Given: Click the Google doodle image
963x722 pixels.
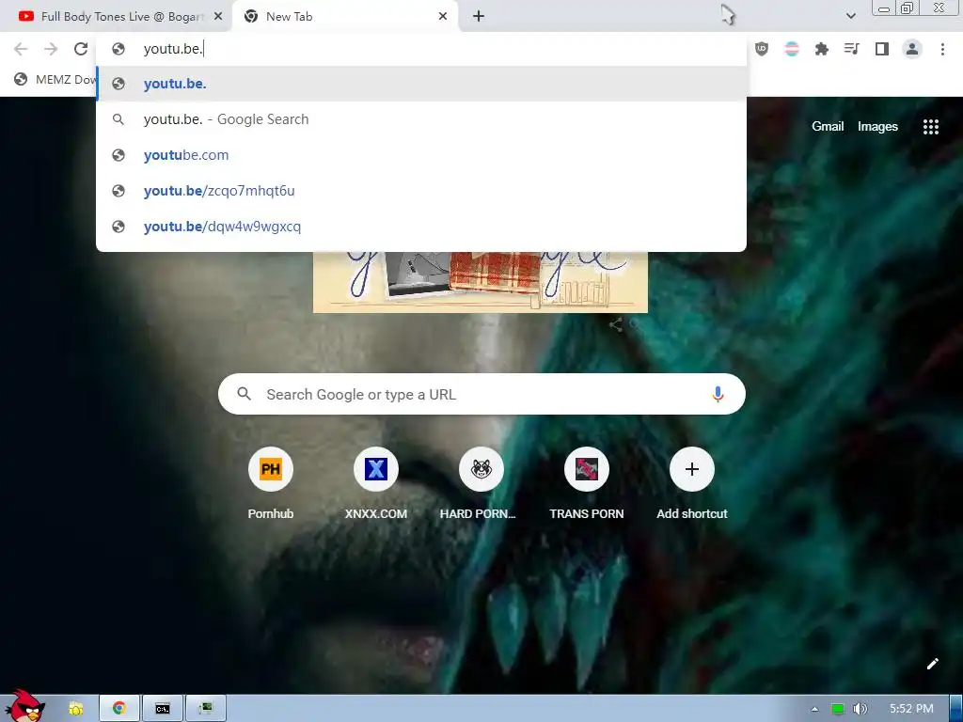Looking at the screenshot, I should click(x=481, y=282).
